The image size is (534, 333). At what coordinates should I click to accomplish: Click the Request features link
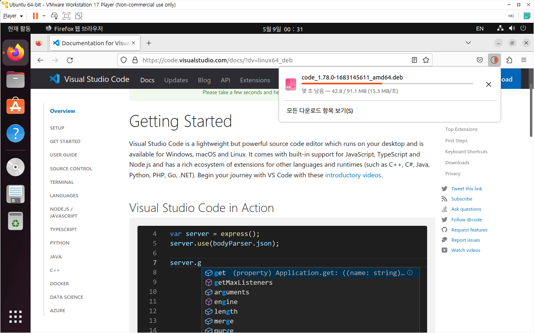point(469,230)
